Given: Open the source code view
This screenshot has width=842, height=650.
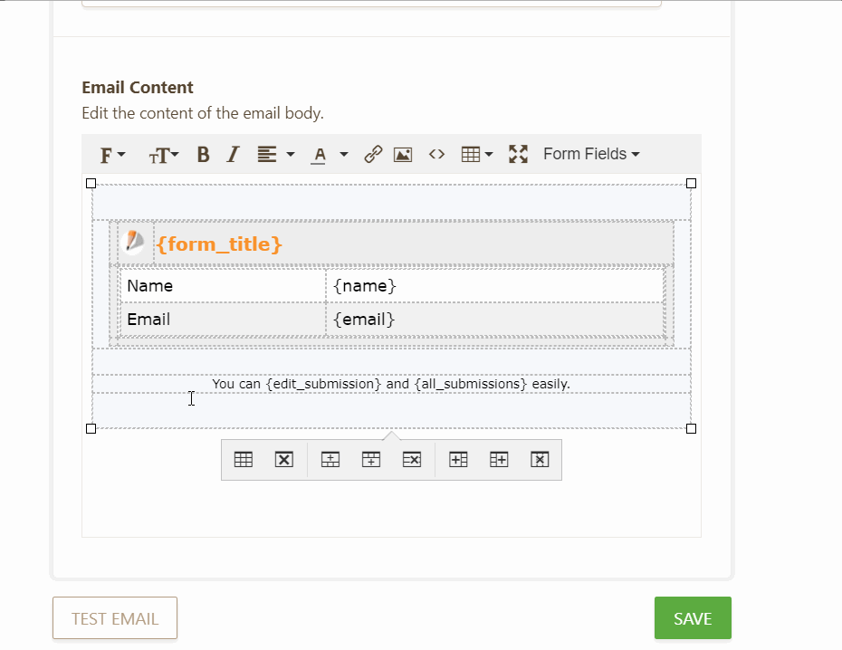Looking at the screenshot, I should pyautogui.click(x=436, y=155).
